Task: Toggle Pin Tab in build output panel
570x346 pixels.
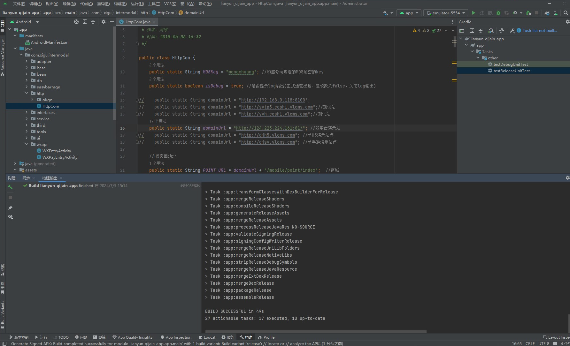Action: [x=10, y=208]
